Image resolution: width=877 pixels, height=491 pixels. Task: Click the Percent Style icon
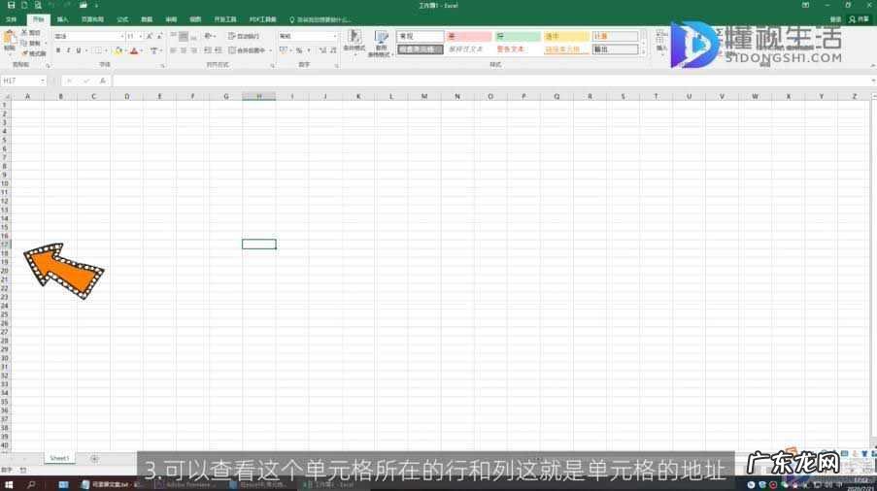click(299, 50)
